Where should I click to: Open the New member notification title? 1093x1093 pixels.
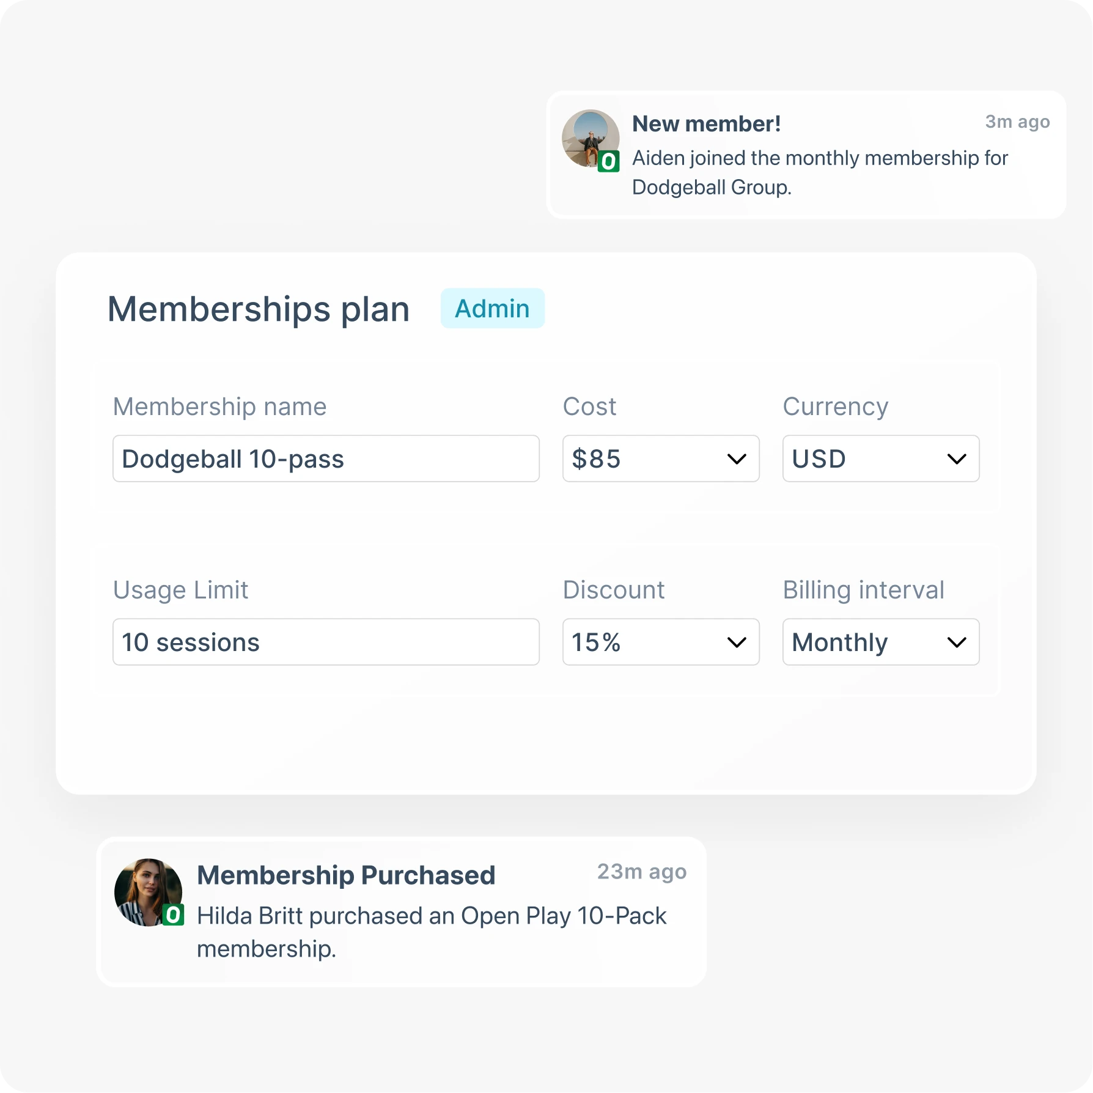[x=706, y=124]
